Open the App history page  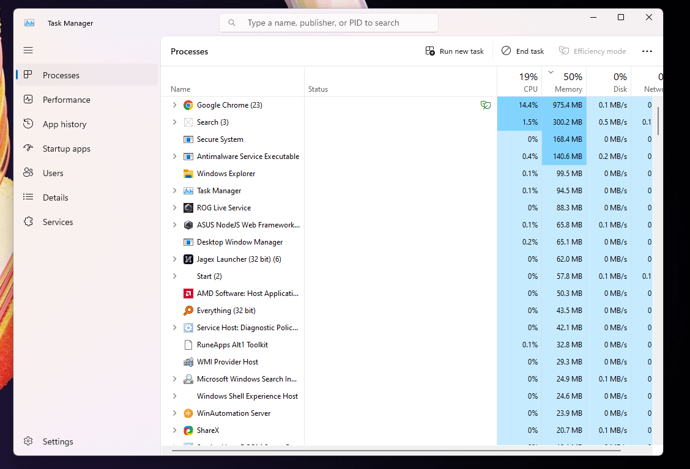click(87, 125)
